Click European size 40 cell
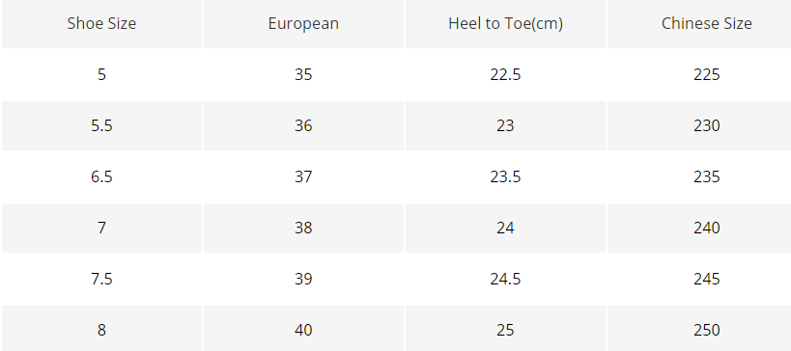 tap(303, 330)
